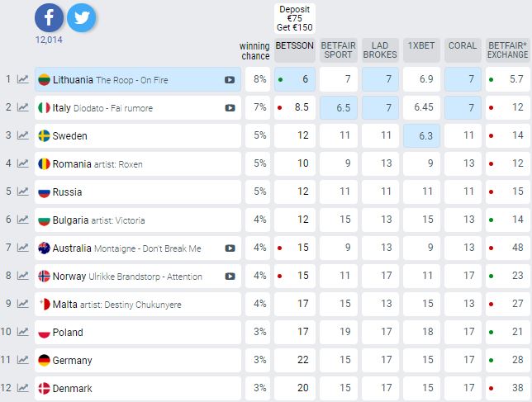This screenshot has width=532, height=402.
Task: Select the 1XBET column header
Action: click(x=422, y=46)
